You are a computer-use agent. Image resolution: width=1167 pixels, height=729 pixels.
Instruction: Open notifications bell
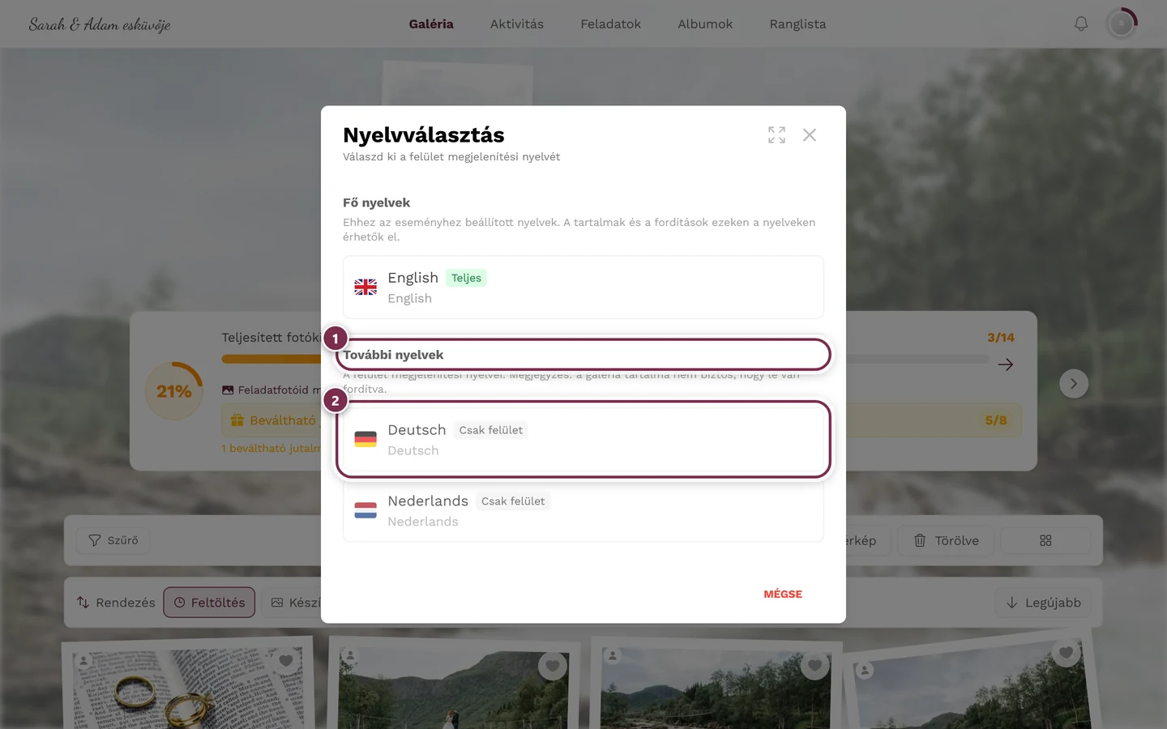pyautogui.click(x=1081, y=24)
